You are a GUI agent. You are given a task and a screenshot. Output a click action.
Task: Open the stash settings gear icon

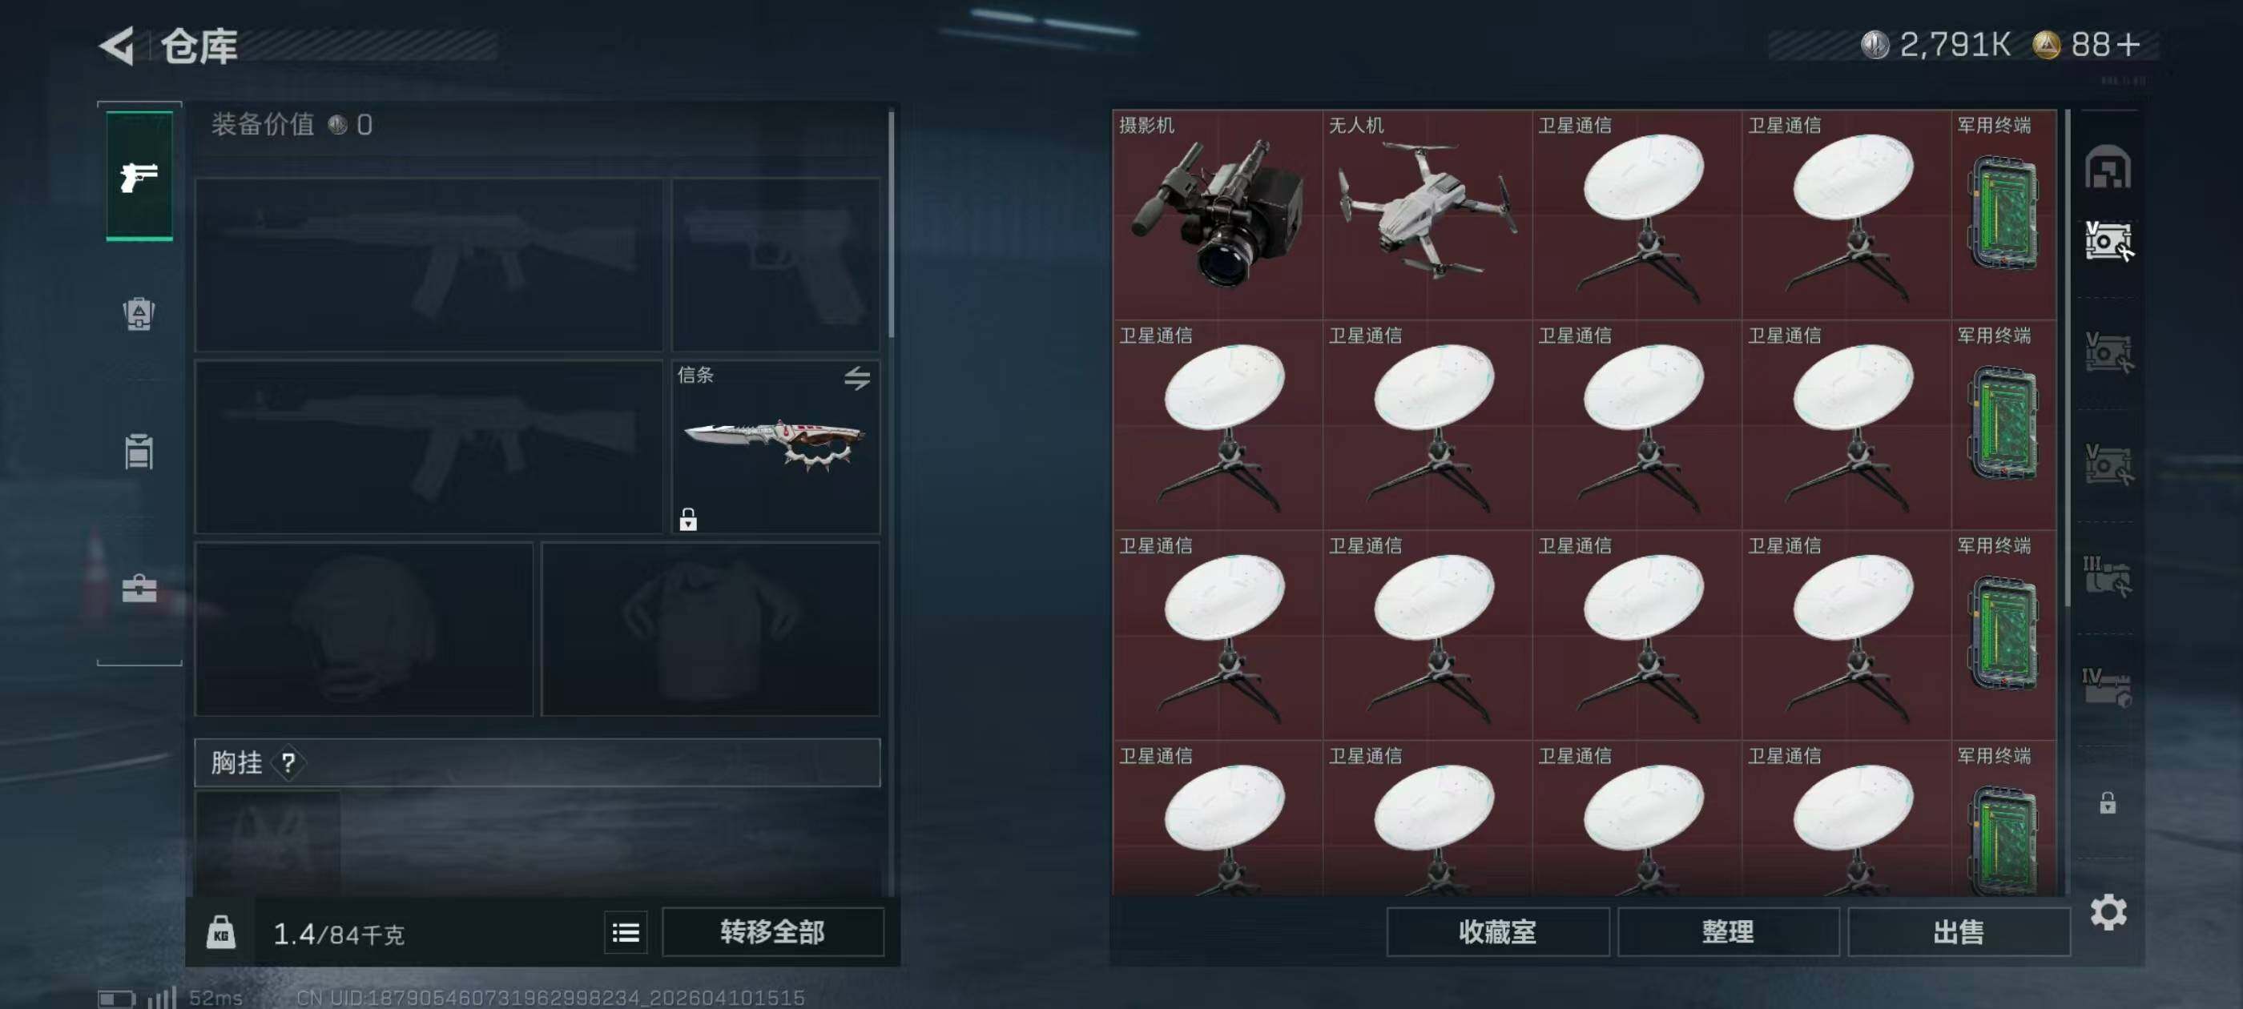point(2108,911)
